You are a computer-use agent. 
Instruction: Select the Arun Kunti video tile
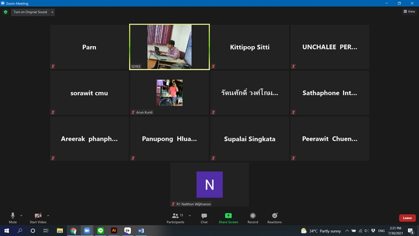[x=169, y=93]
